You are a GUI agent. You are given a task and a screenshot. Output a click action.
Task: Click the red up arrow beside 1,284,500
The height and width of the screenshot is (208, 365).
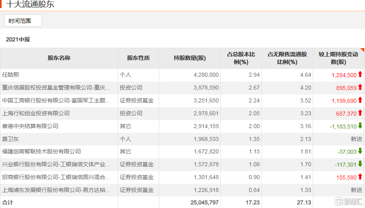pos(360,74)
